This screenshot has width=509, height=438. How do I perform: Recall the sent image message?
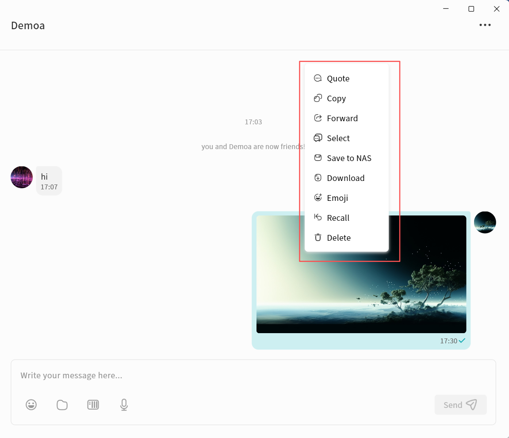[338, 218]
